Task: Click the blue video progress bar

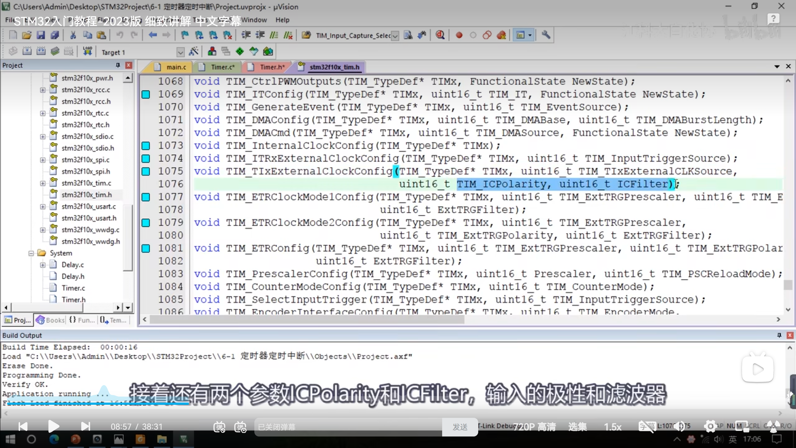Action: click(x=93, y=404)
